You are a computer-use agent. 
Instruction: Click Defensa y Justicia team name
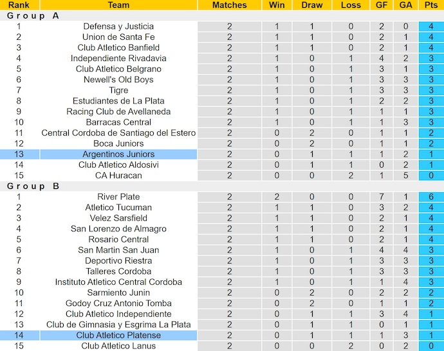point(118,26)
